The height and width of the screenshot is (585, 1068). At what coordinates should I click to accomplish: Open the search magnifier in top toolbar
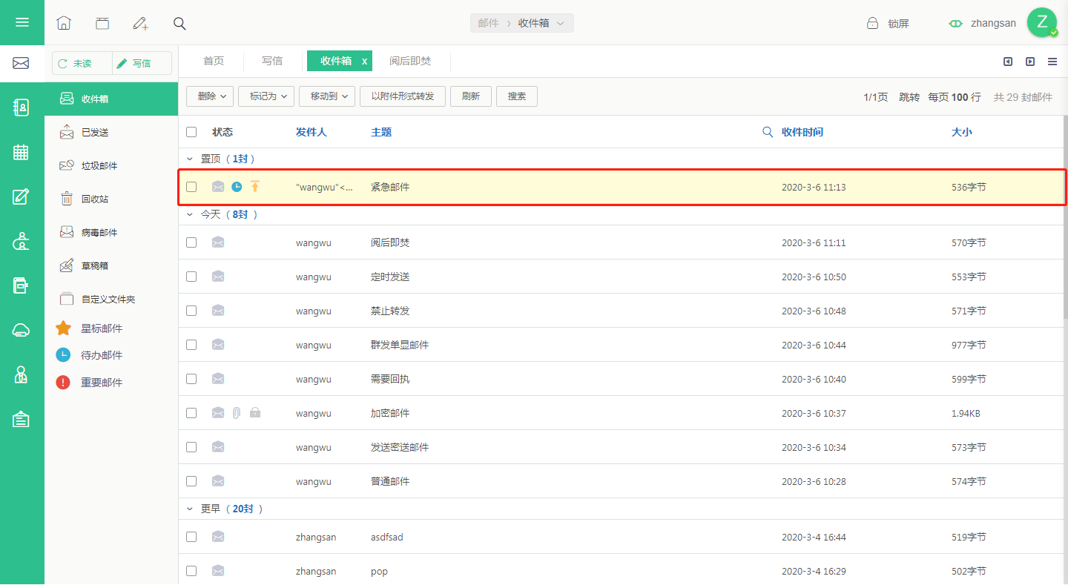tap(179, 23)
